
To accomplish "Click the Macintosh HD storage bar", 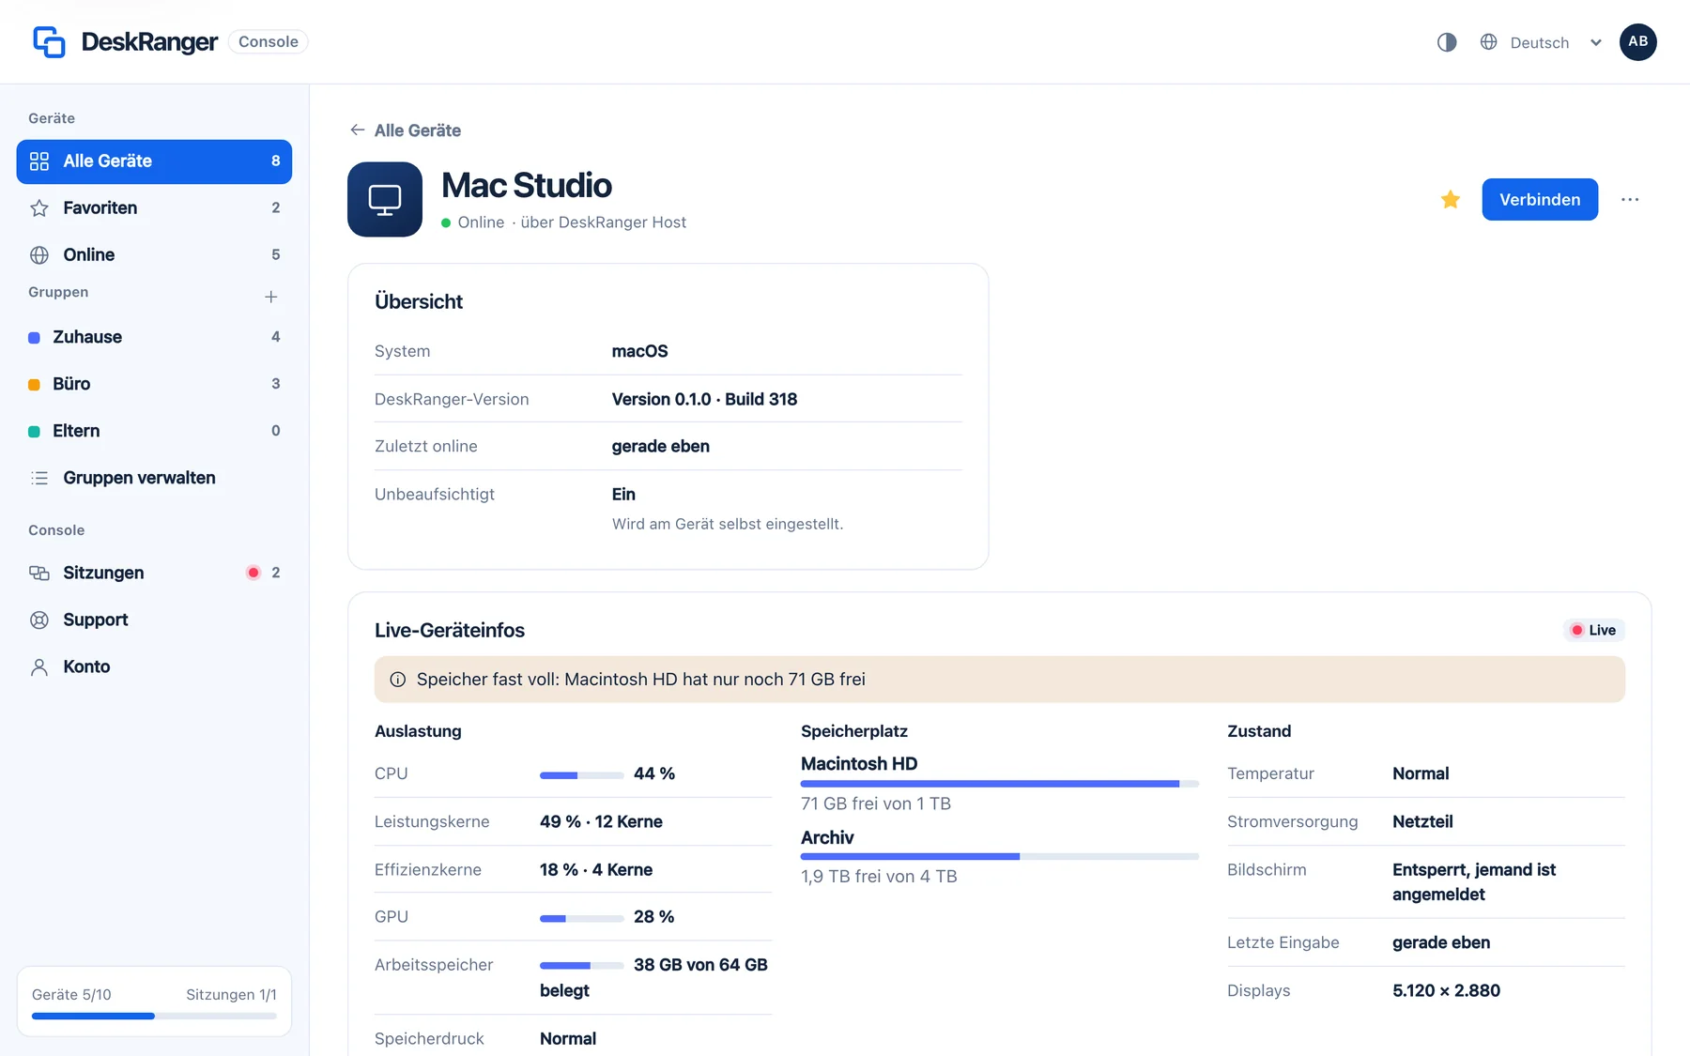I will click(1000, 783).
